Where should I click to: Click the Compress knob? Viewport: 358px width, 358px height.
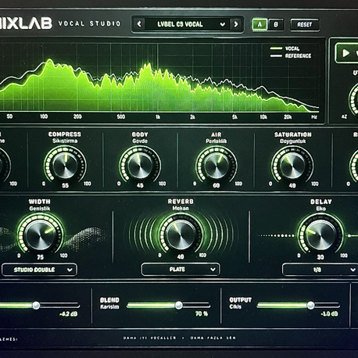[65, 165]
